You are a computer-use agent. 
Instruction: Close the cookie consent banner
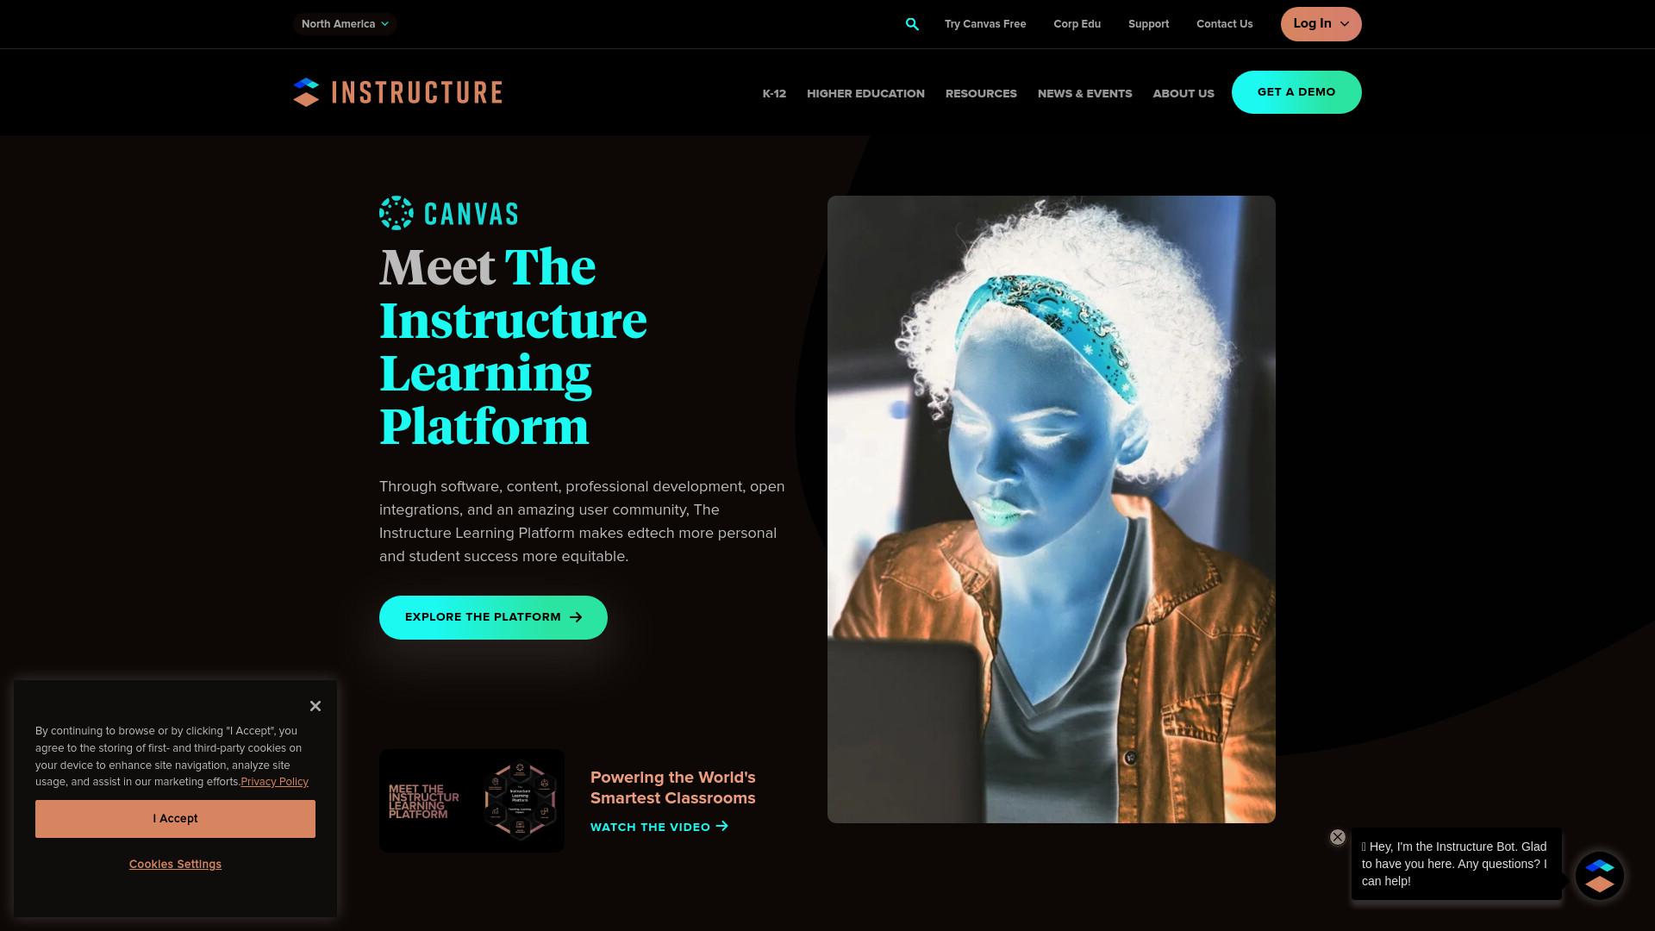315,706
